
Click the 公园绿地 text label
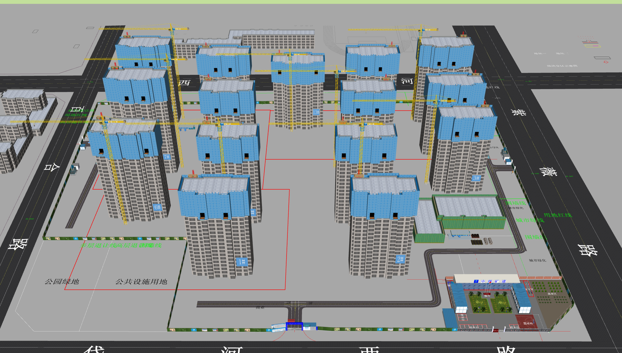click(62, 282)
